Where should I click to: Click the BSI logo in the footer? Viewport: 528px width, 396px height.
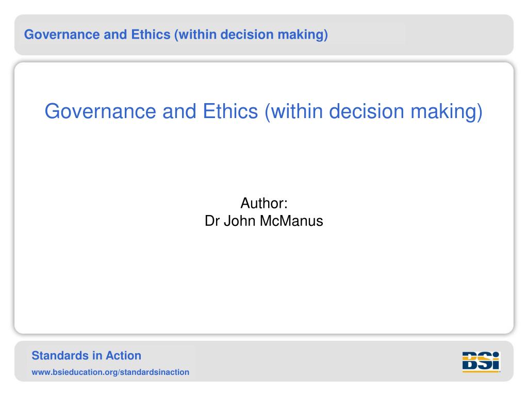tap(481, 361)
